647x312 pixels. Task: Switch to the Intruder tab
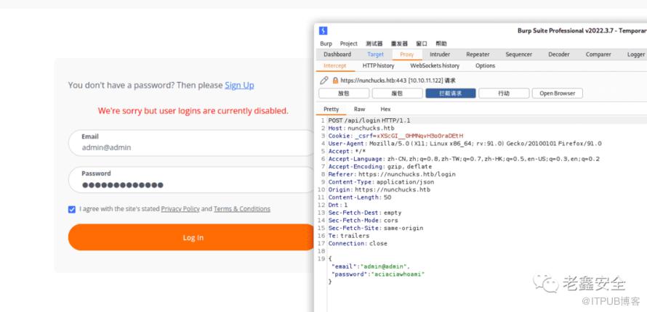click(x=440, y=54)
